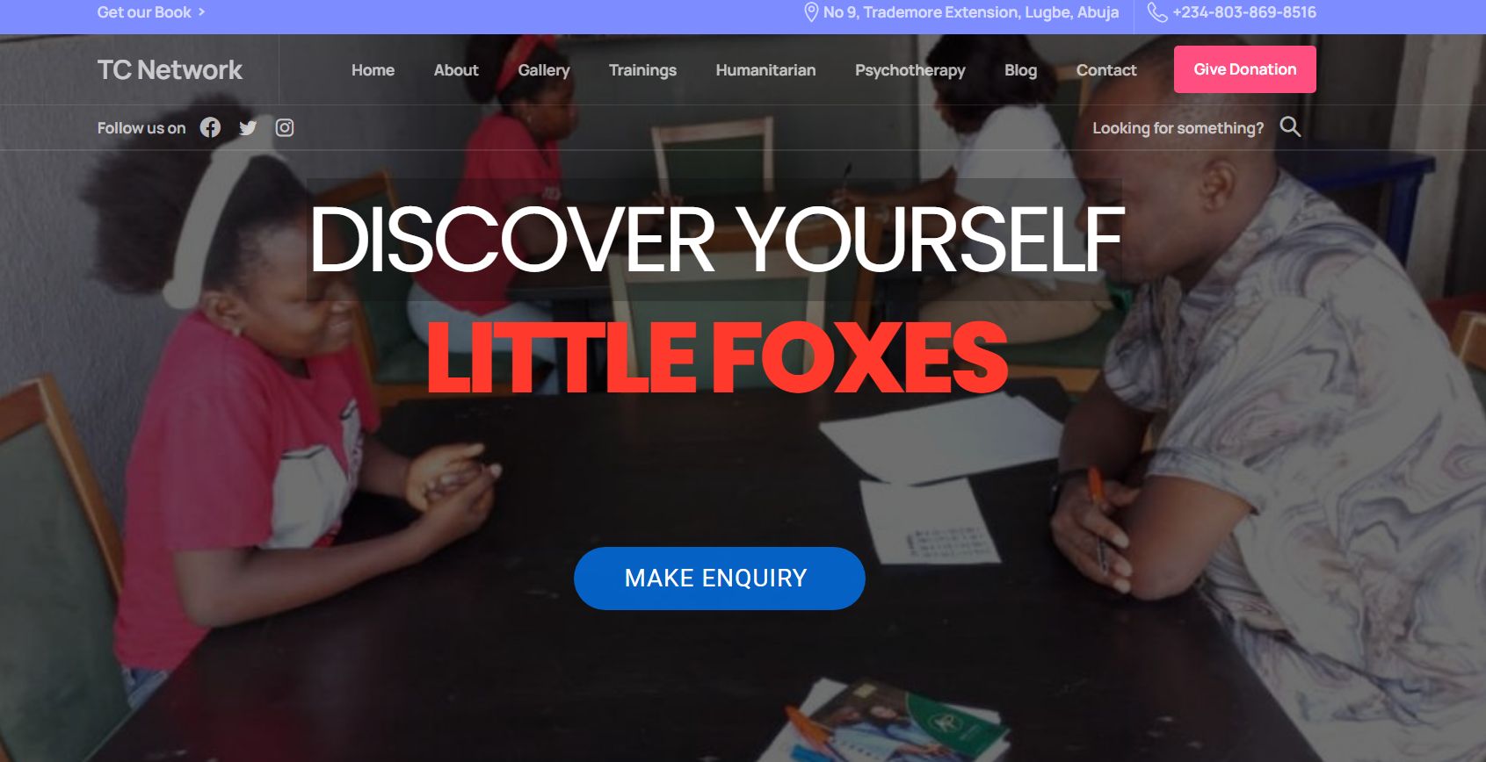The height and width of the screenshot is (762, 1486).
Task: Click the search magnifier icon
Action: pos(1290,126)
